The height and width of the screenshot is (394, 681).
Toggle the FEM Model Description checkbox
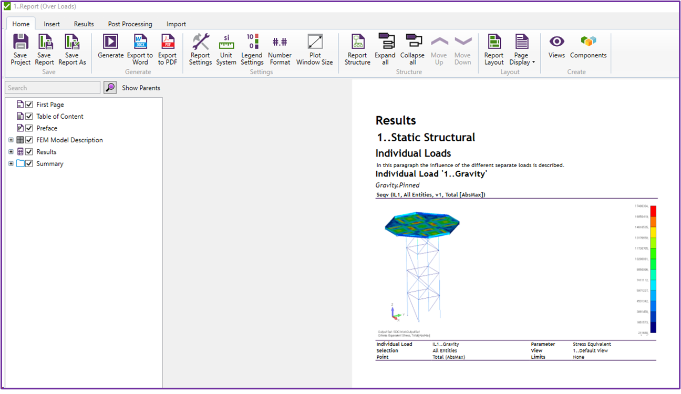coord(29,140)
